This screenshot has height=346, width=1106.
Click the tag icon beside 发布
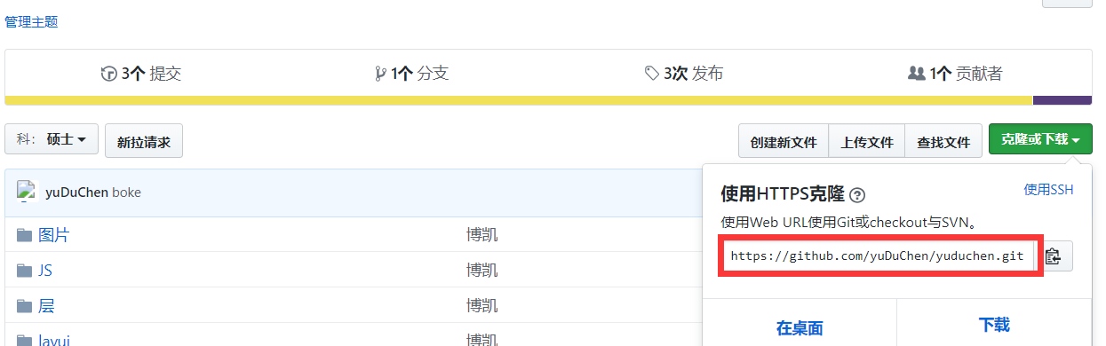(x=652, y=74)
